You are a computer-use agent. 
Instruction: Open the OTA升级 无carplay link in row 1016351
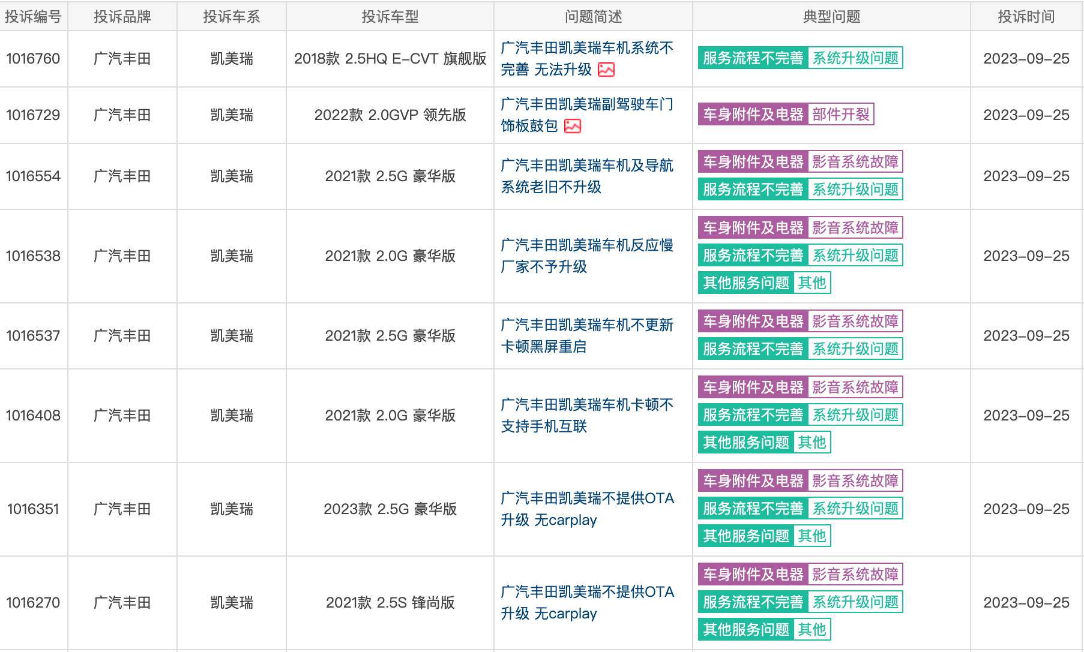click(x=588, y=509)
